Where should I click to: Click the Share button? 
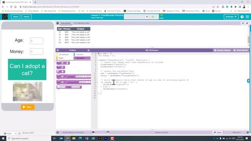pos(16,16)
